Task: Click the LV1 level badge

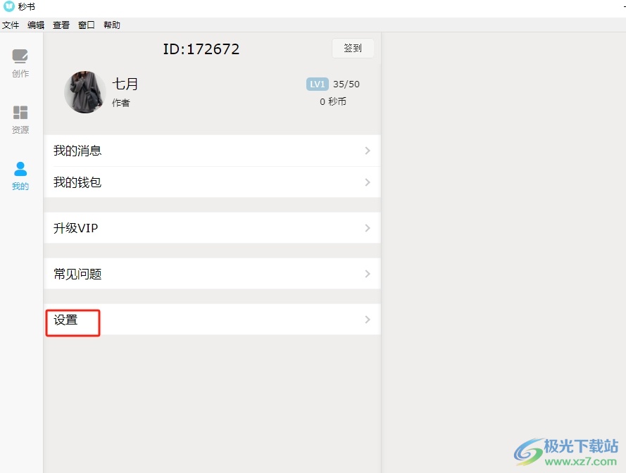Action: 317,84
